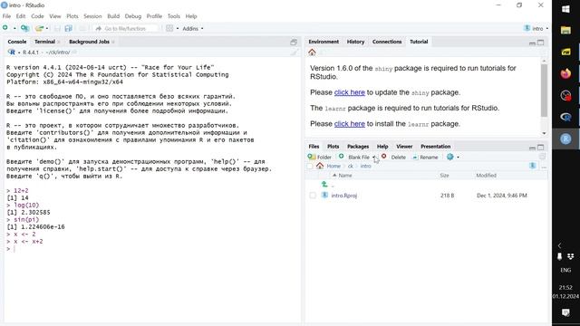
Task: Open the Tools menu
Action: [x=173, y=16]
